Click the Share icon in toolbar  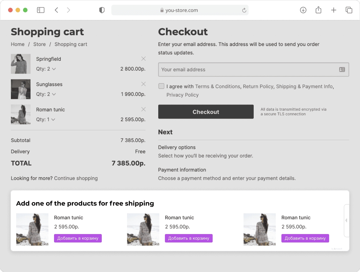point(318,10)
